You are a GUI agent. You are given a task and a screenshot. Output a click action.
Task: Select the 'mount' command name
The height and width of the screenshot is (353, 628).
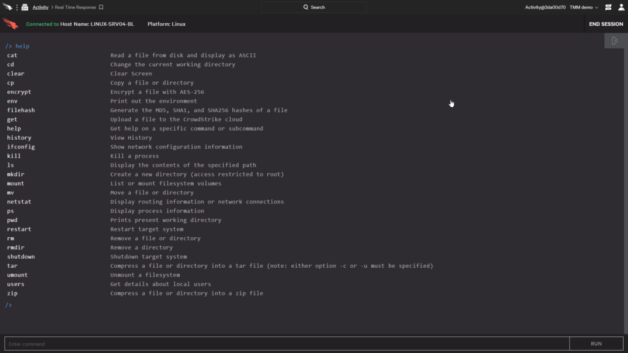tap(15, 183)
